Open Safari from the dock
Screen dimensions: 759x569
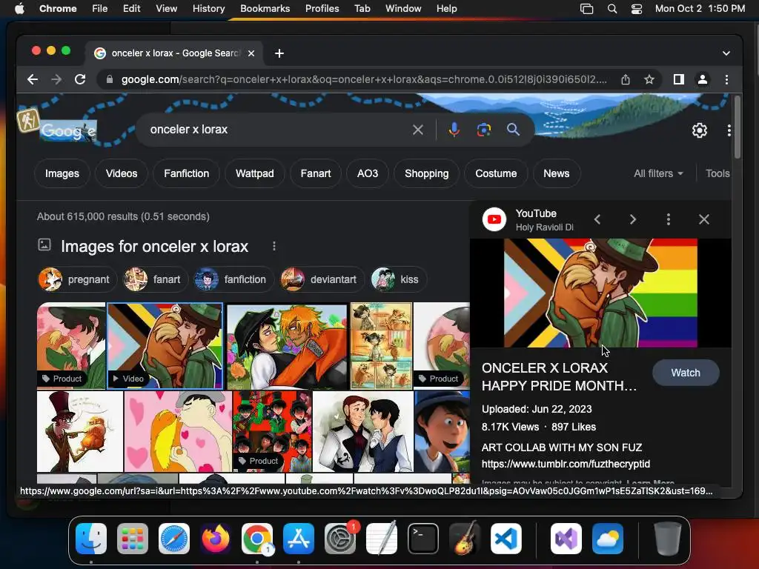pos(173,539)
